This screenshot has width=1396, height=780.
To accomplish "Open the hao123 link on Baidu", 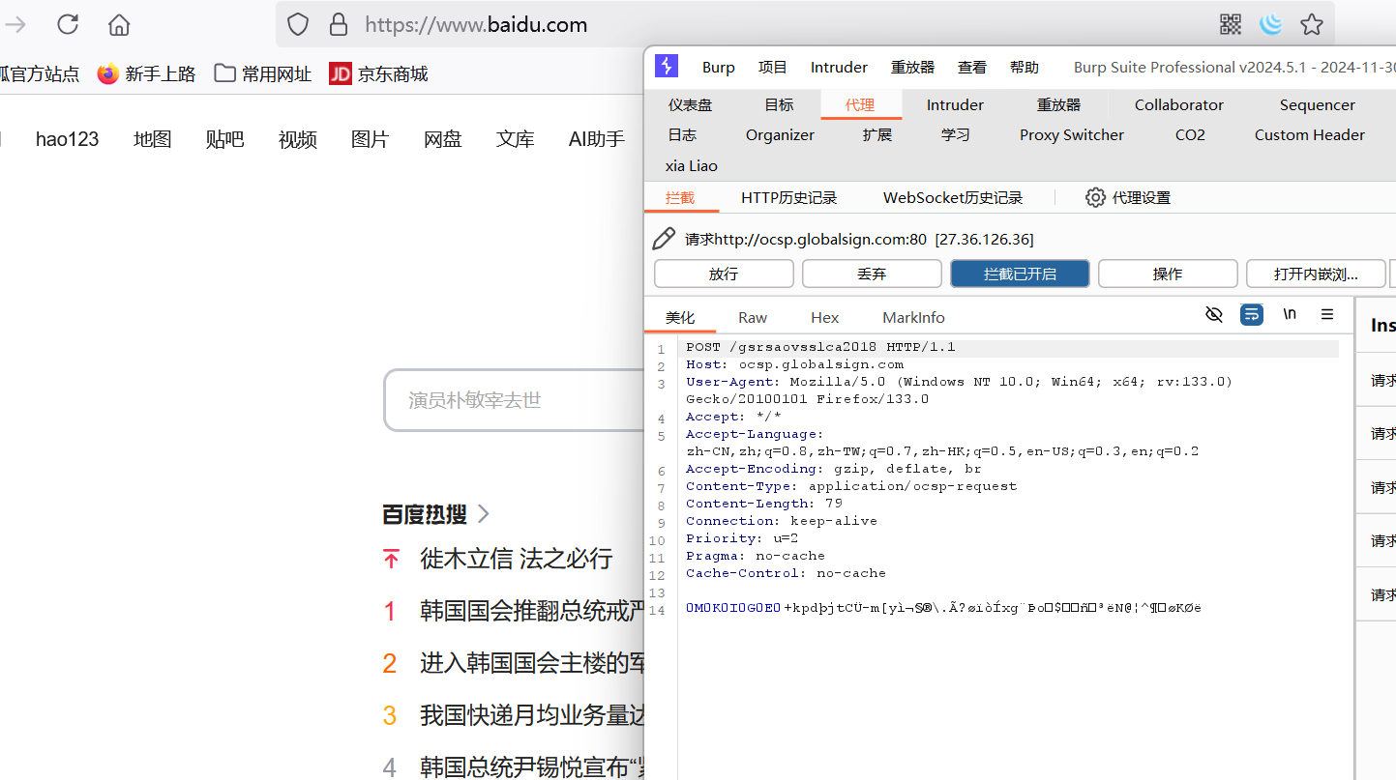I will tap(68, 139).
